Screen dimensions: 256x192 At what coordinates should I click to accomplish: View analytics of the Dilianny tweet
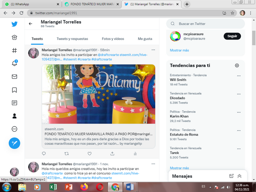point(135,154)
